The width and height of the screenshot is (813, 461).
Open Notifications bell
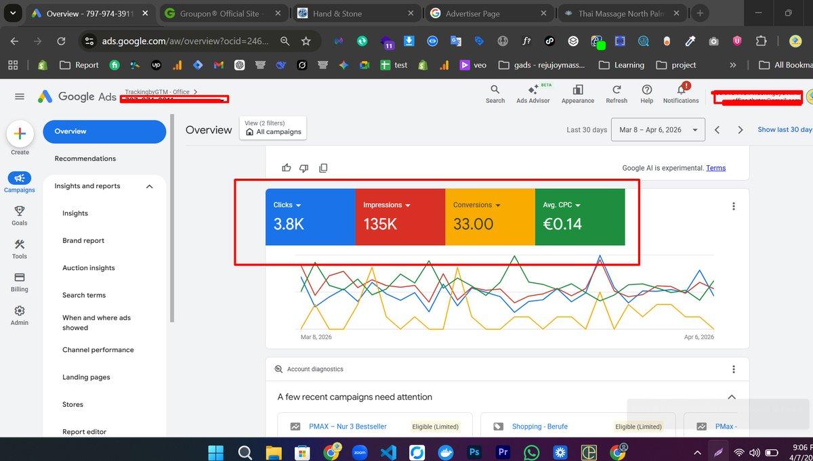tap(681, 94)
